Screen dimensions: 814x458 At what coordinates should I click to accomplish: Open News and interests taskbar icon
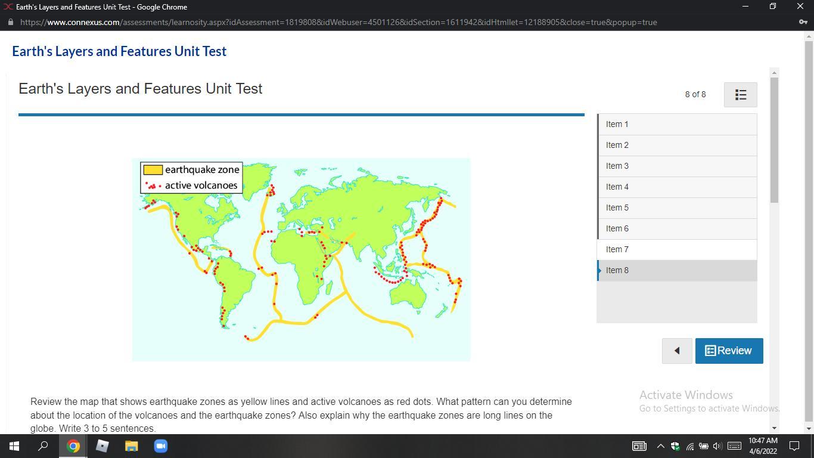point(639,446)
